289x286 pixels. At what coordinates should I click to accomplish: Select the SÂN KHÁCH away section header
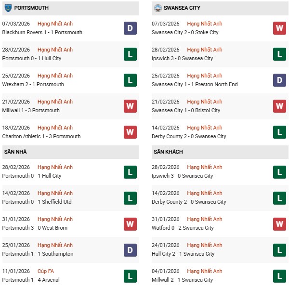(x=168, y=152)
